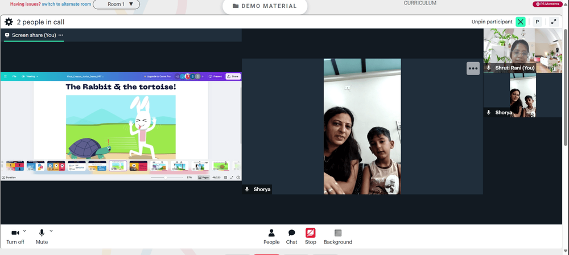Viewport: 569px width, 255px height.
Task: Expand microphone device options chevron
Action: [x=51, y=231]
